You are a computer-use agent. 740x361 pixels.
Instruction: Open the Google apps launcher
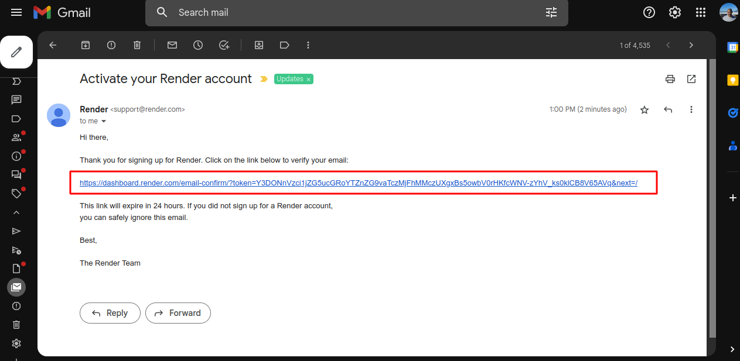click(x=700, y=12)
